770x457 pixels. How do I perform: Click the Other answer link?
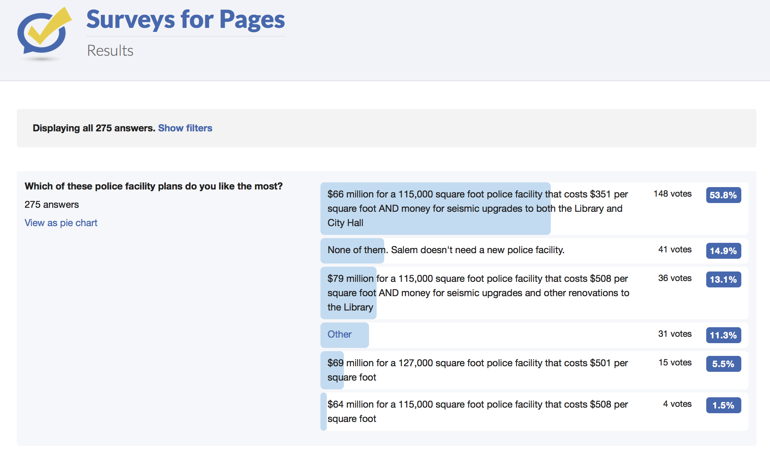[339, 334]
